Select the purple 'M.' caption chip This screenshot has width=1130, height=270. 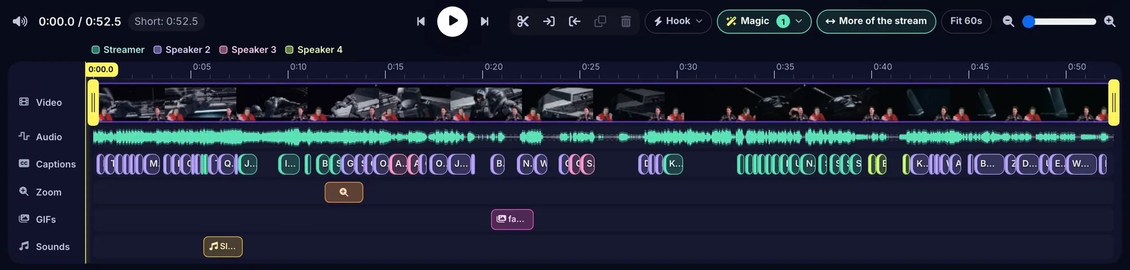tap(153, 164)
